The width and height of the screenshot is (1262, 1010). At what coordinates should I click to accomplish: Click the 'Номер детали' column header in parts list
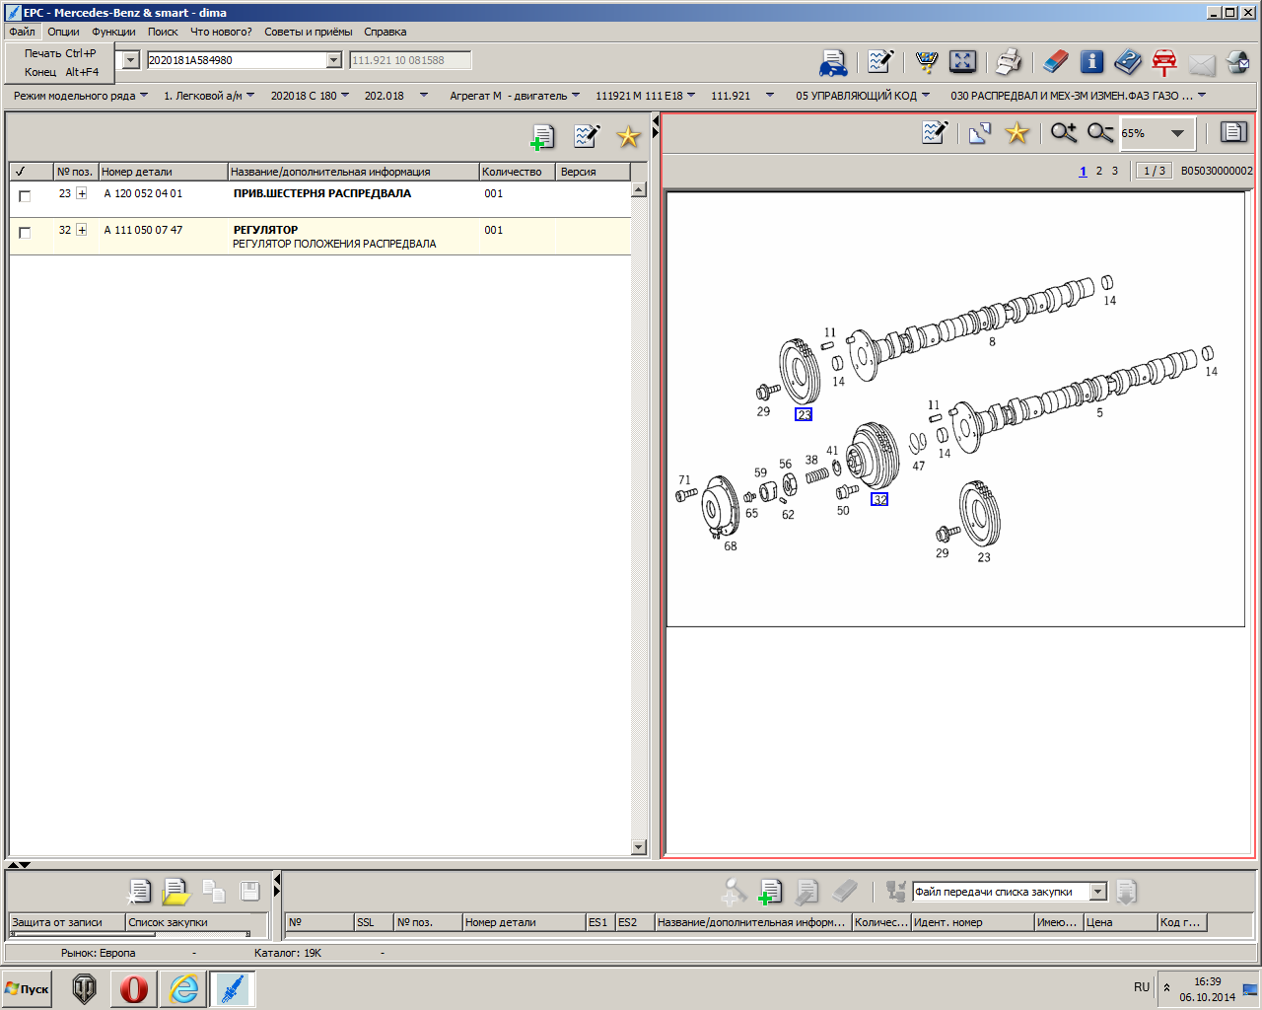click(163, 172)
